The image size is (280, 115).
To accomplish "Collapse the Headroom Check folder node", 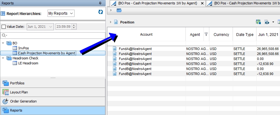I will 3,58.
